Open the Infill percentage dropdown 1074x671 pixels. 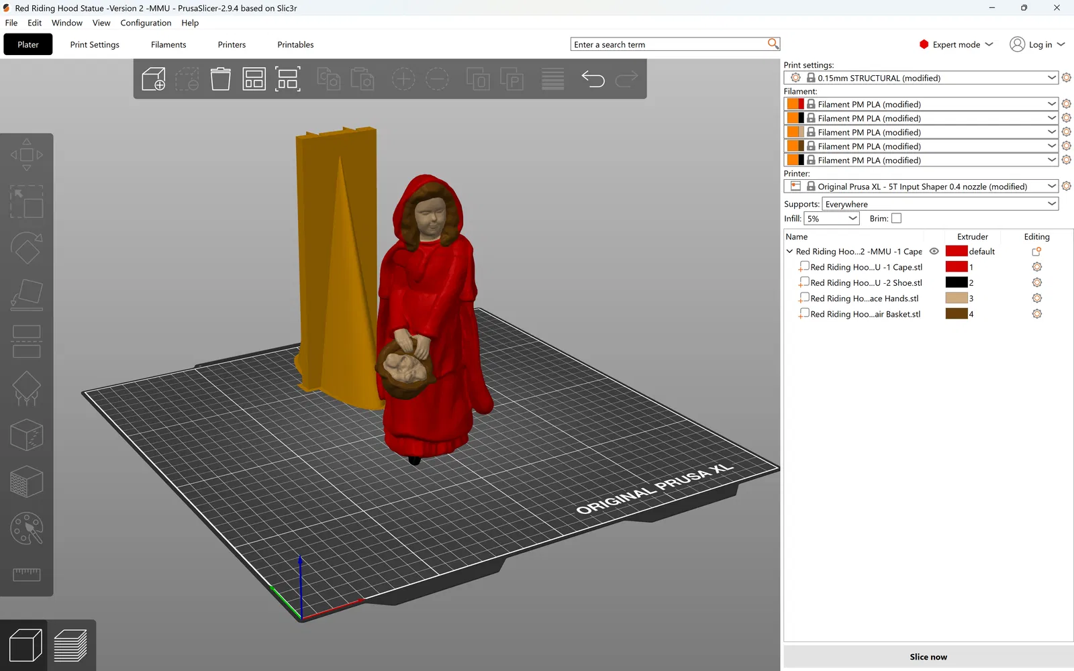point(832,219)
